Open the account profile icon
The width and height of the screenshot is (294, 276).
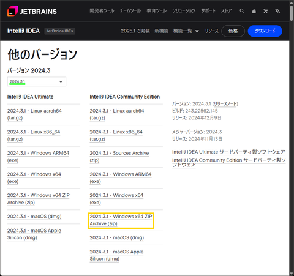pyautogui.click(x=254, y=11)
